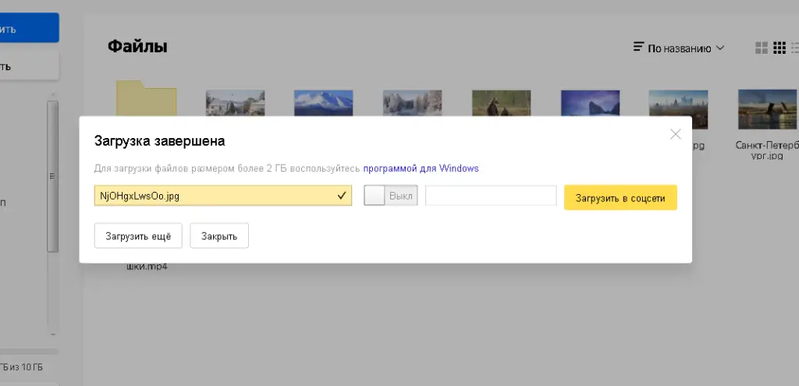Image resolution: width=799 pixels, height=386 pixels.
Task: Open the По названию sort dropdown
Action: (686, 48)
